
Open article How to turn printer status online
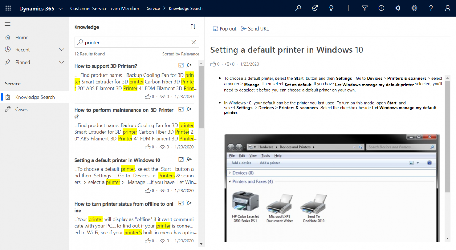tap(124, 207)
